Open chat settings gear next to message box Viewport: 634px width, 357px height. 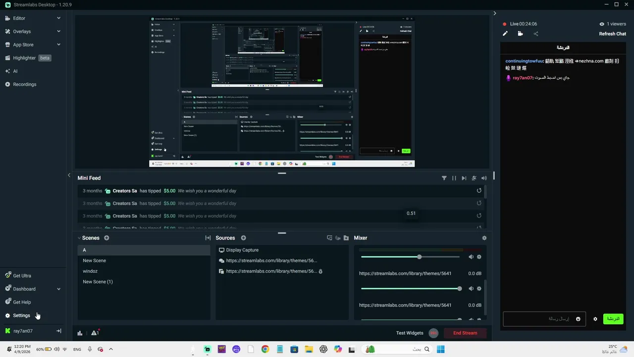(595, 319)
